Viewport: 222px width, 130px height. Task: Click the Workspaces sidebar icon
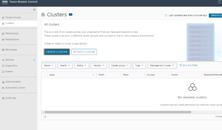pyautogui.click(x=3, y=34)
